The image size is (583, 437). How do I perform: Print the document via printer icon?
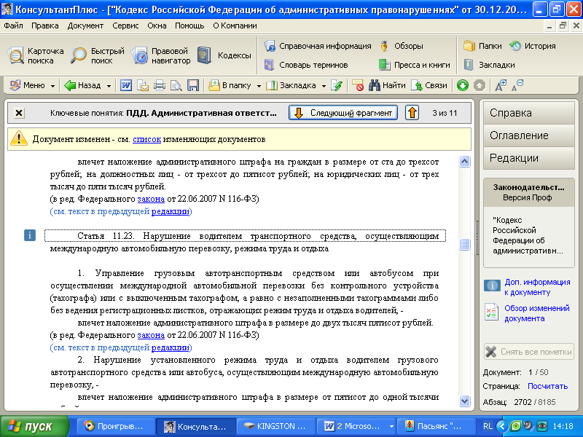[160, 85]
